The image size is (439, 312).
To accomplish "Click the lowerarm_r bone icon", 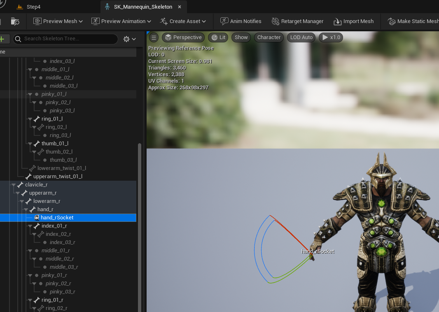I will [x=28, y=201].
